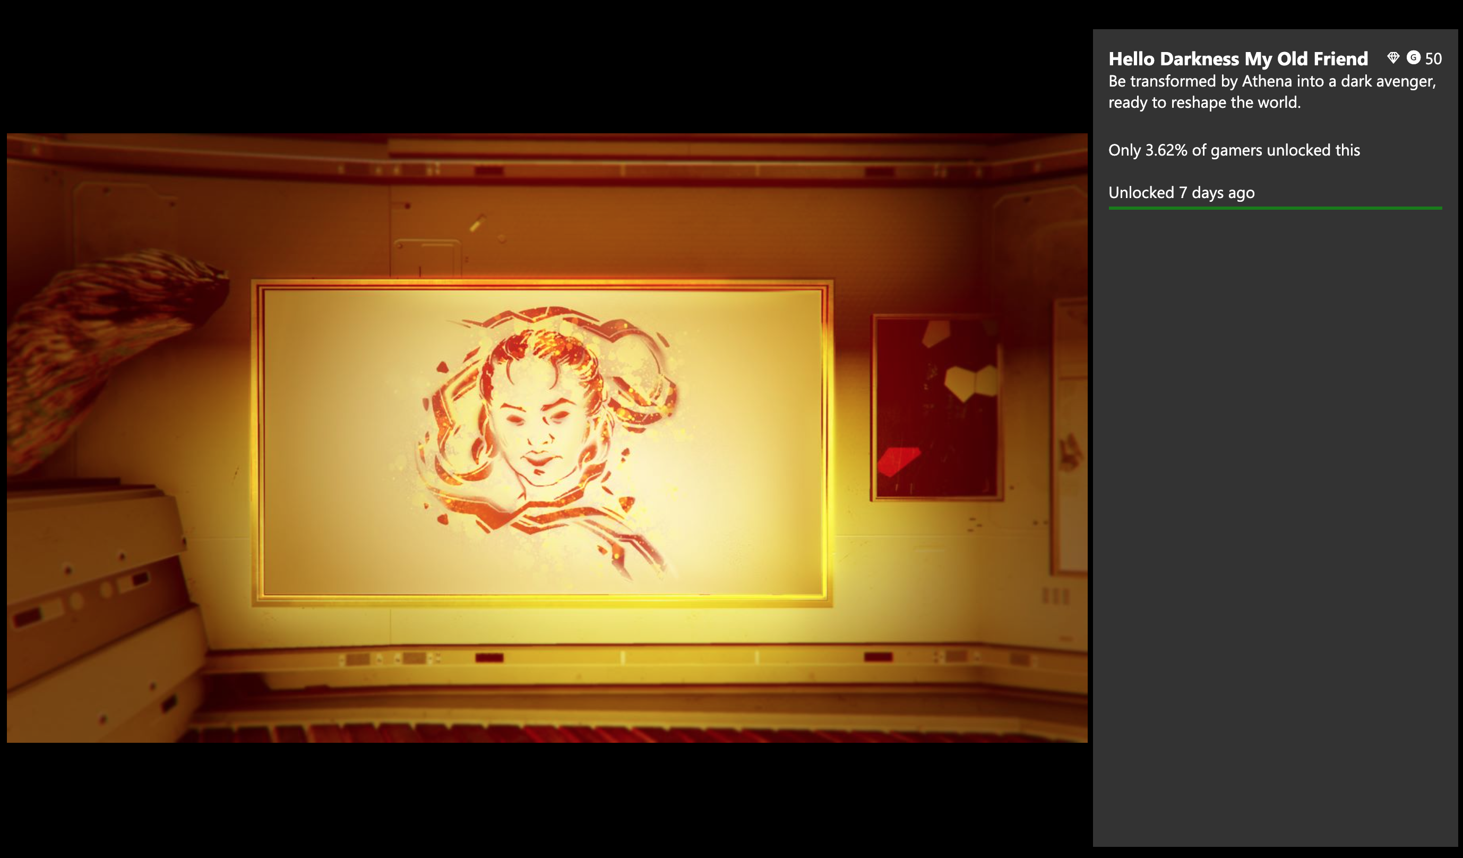Click the Gamerscore value 50
Image resolution: width=1463 pixels, height=858 pixels.
1433,58
